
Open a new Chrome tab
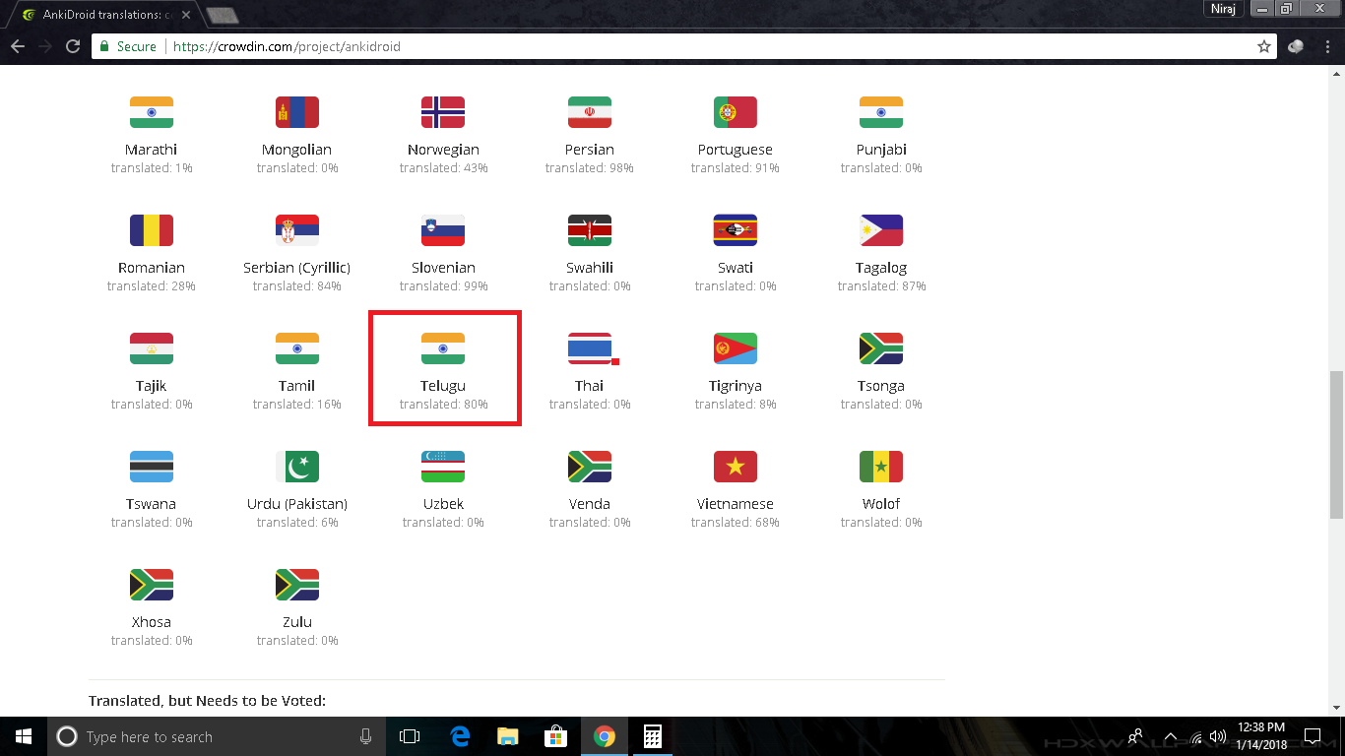click(x=224, y=15)
